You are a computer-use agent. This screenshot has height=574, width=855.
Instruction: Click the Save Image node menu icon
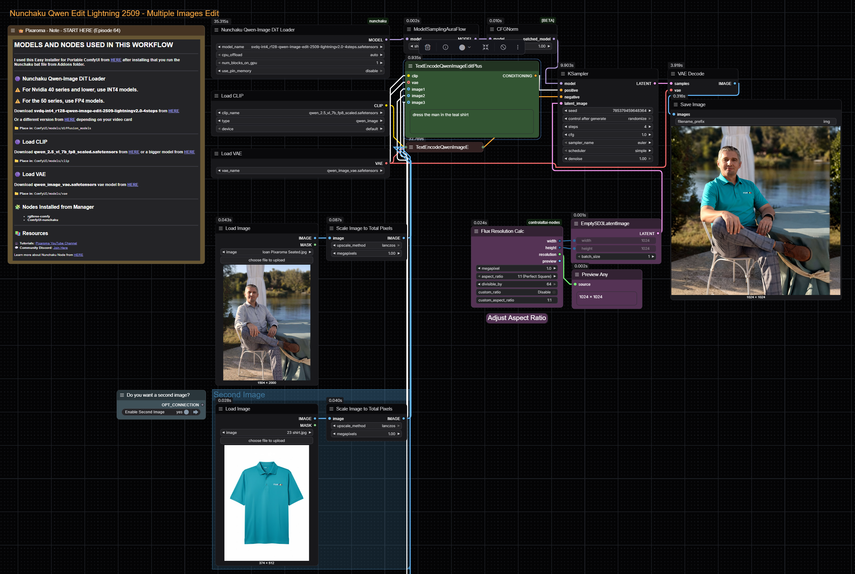[676, 105]
